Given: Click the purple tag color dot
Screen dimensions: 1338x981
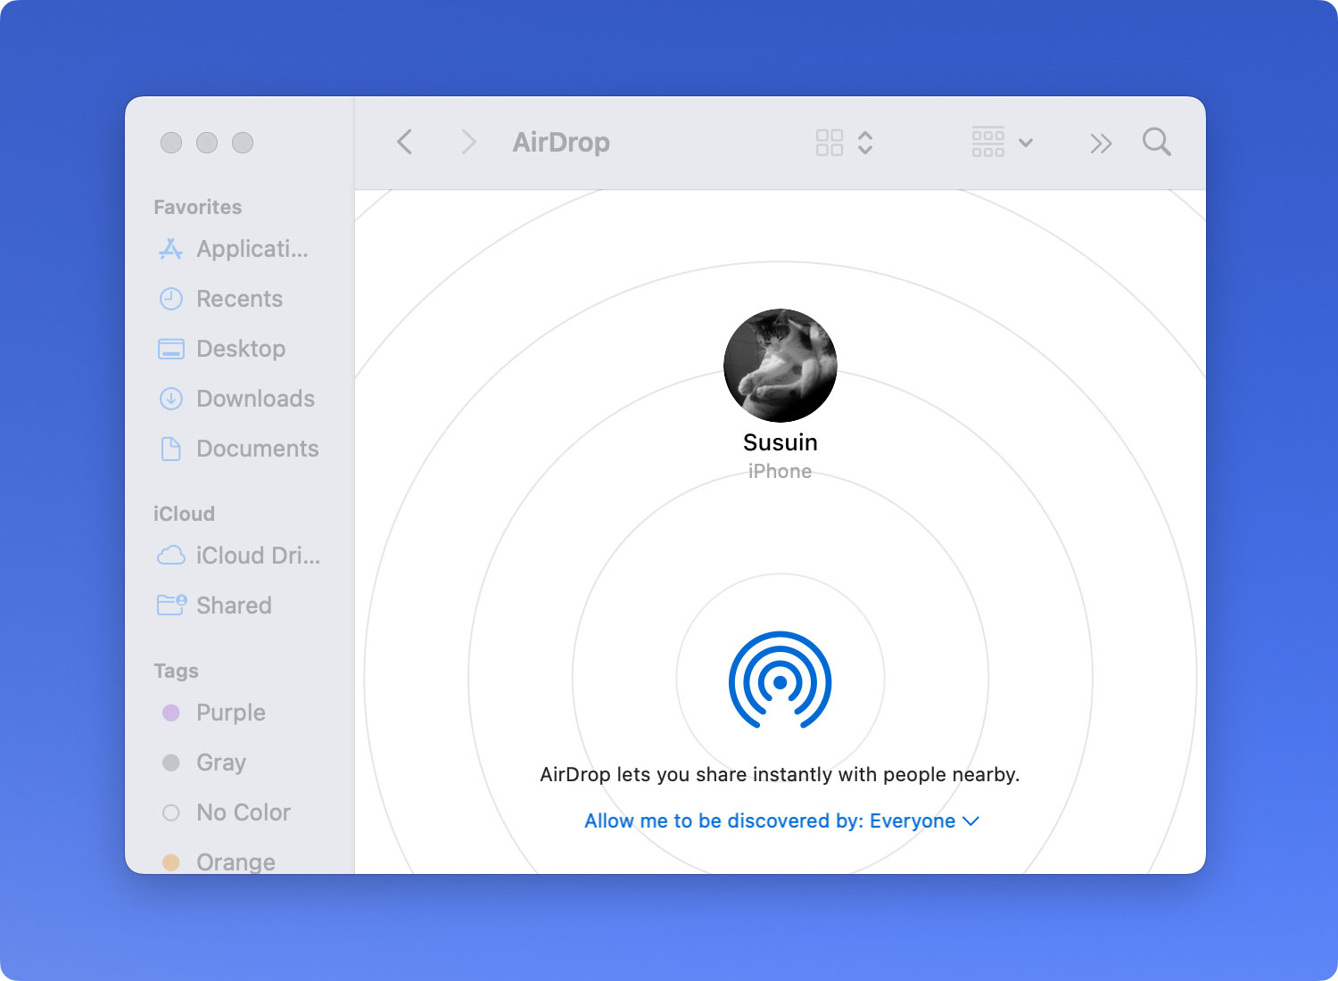Looking at the screenshot, I should point(171,713).
